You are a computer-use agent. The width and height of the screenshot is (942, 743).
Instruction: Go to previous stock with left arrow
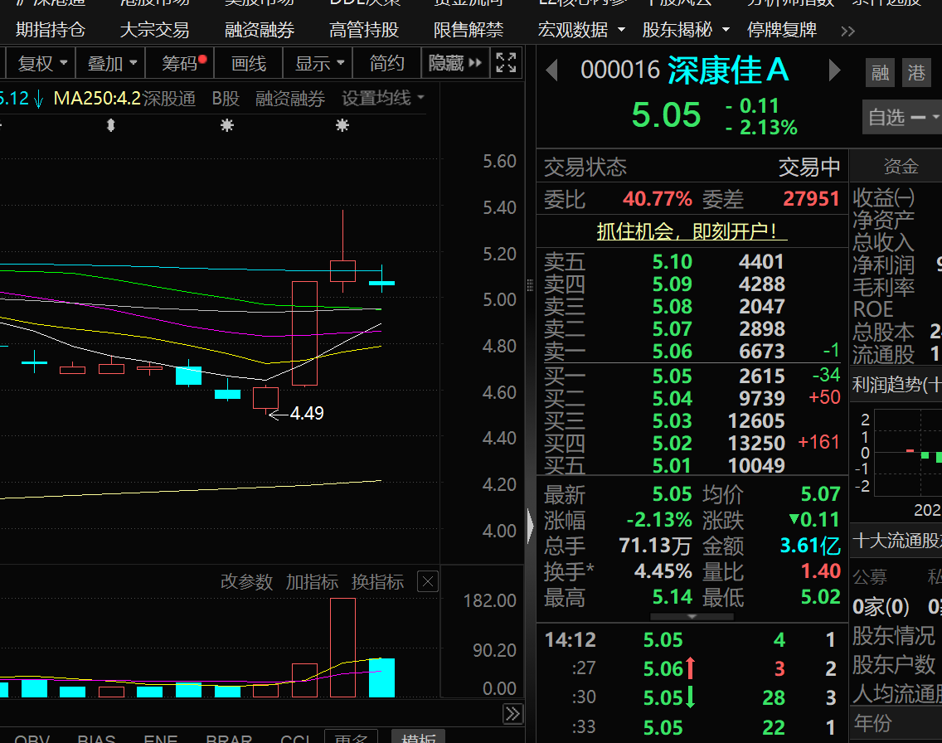point(551,70)
